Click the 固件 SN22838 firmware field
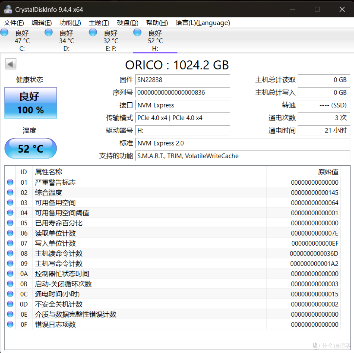Screen dimensions: 354x353 tap(183, 80)
